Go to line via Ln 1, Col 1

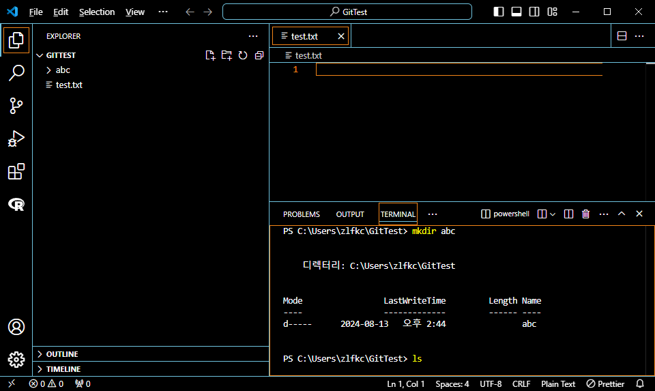[x=405, y=384]
